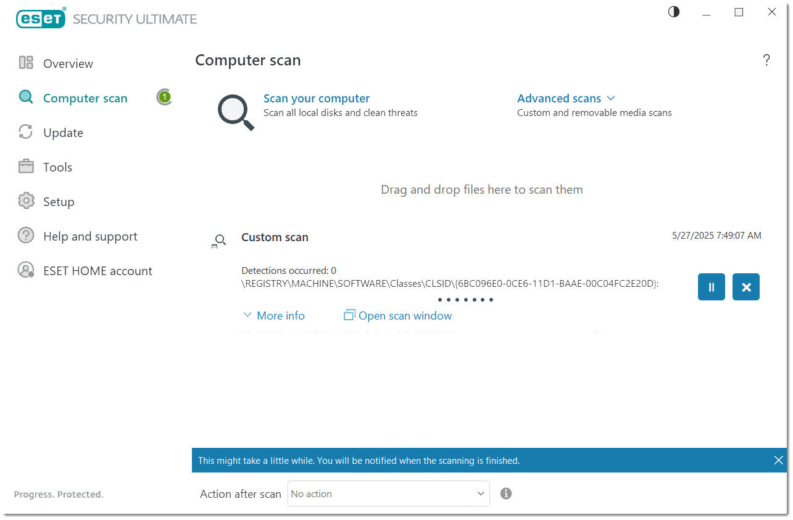Click the info icon beside Action after scan
This screenshot has height=520, width=793.
pos(506,493)
